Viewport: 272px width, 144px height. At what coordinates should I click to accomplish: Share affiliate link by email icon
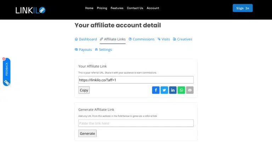(x=190, y=90)
